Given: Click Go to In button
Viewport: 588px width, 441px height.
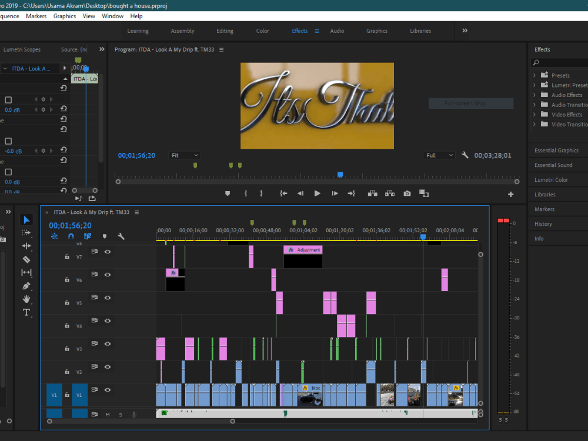Looking at the screenshot, I should pos(283,193).
